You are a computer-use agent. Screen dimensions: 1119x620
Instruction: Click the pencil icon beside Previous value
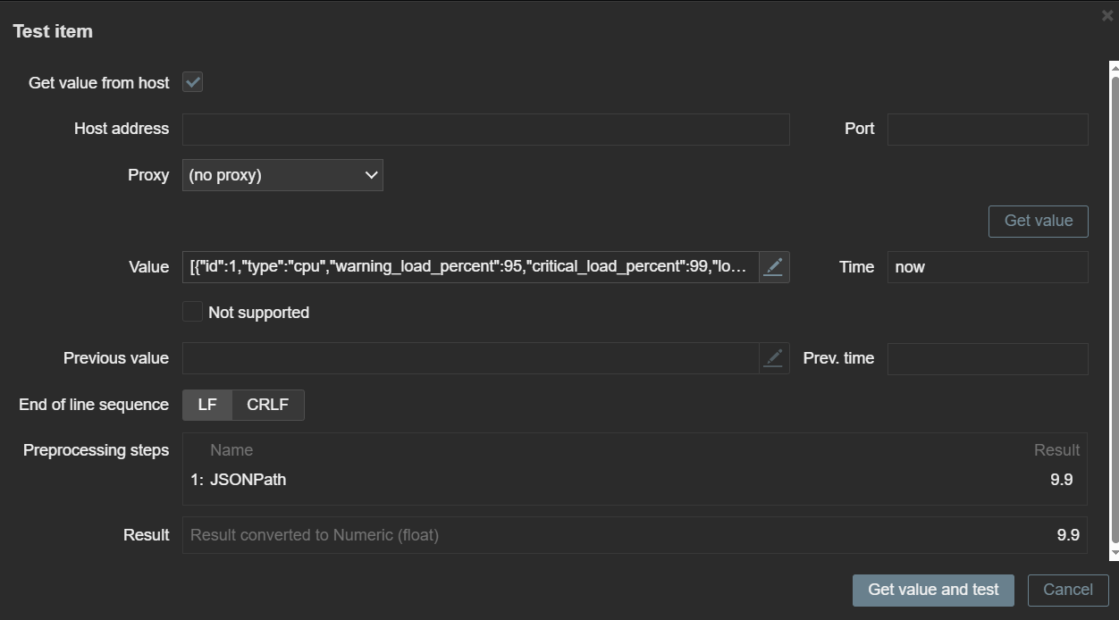(x=773, y=358)
